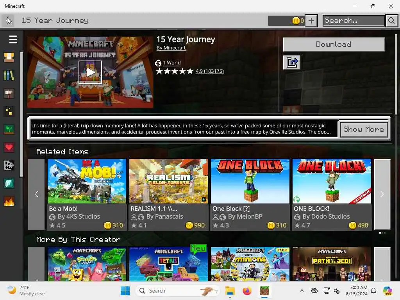Open the flame trending sidebar icon
Image resolution: width=400 pixels, height=300 pixels.
9,201
